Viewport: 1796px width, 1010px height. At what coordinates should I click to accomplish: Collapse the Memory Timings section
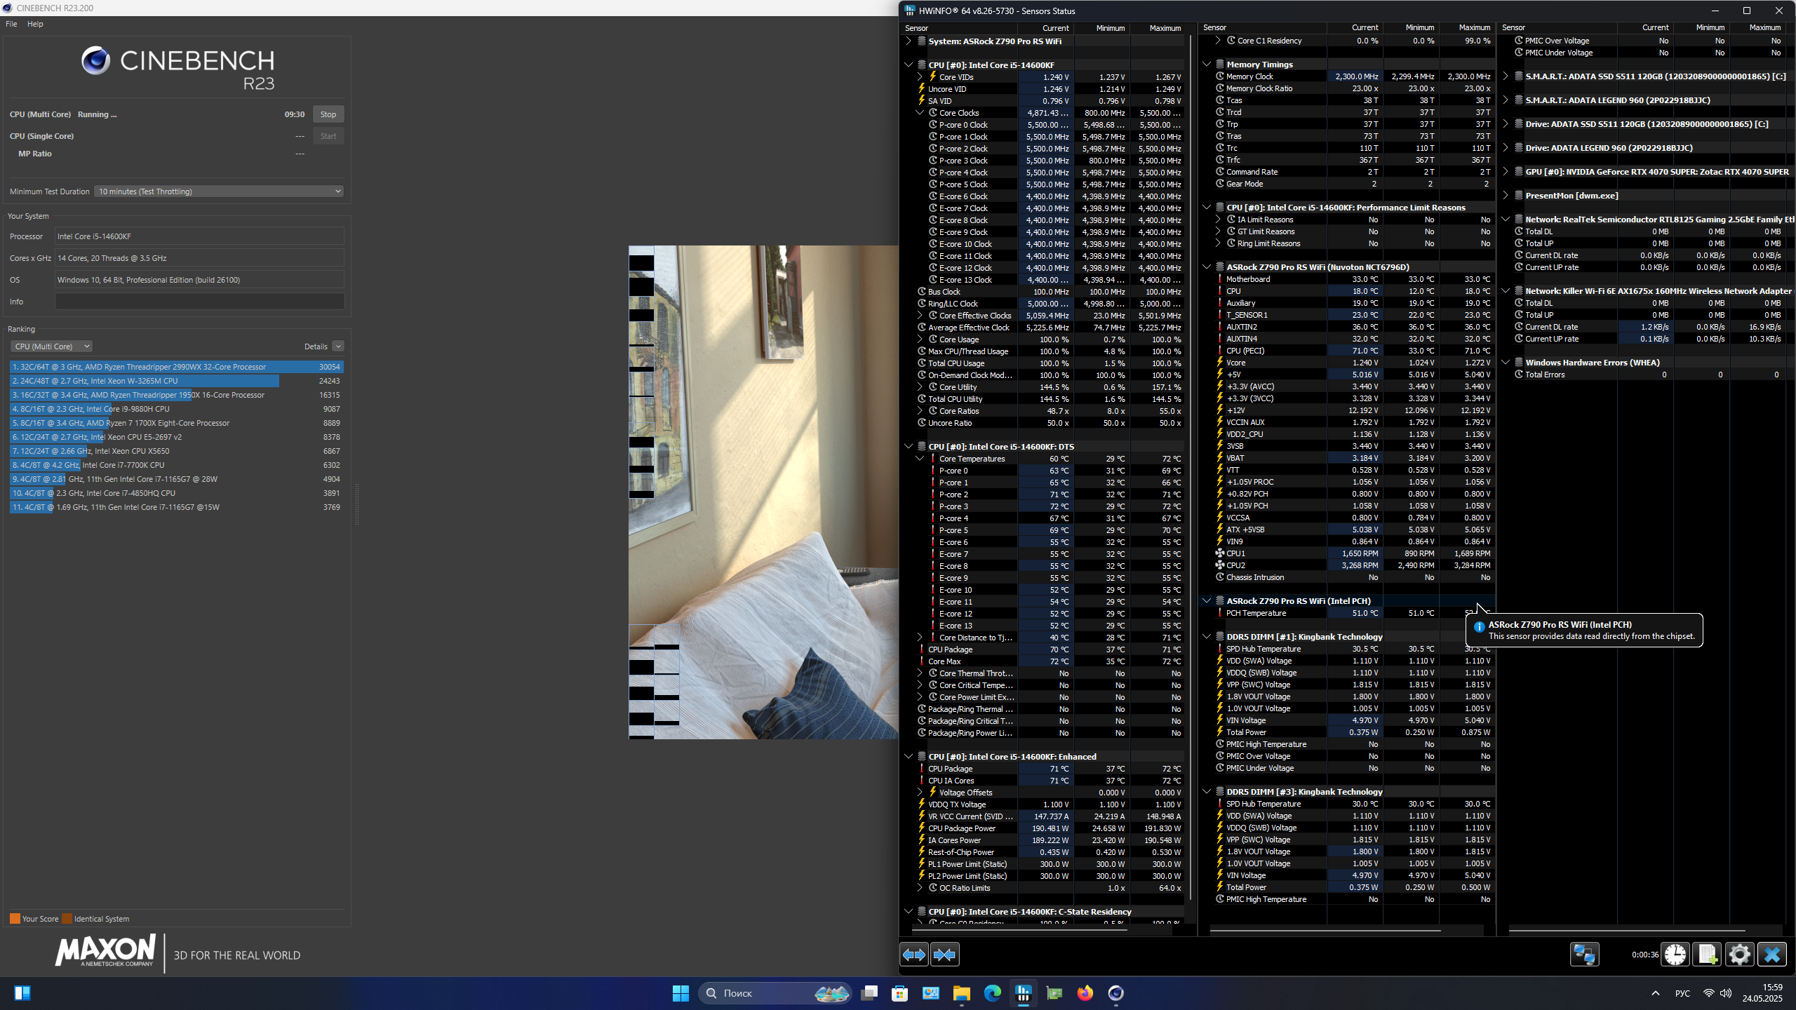click(x=1207, y=65)
